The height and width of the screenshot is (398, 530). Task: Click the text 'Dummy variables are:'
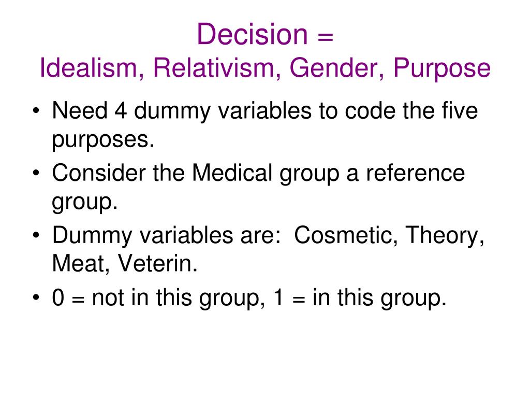(167, 236)
